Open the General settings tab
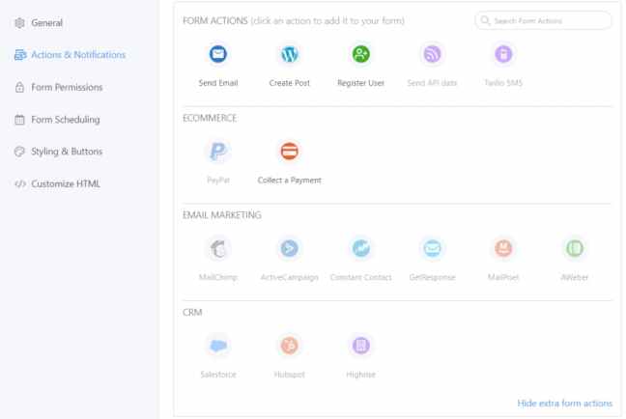The image size is (626, 419). pos(55,22)
